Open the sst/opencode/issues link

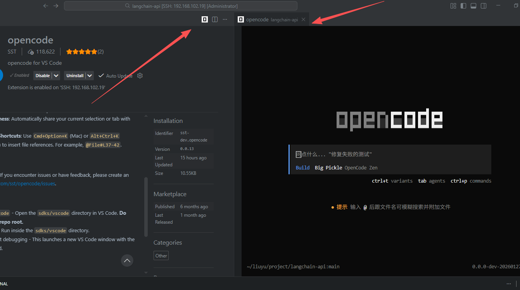click(x=28, y=184)
